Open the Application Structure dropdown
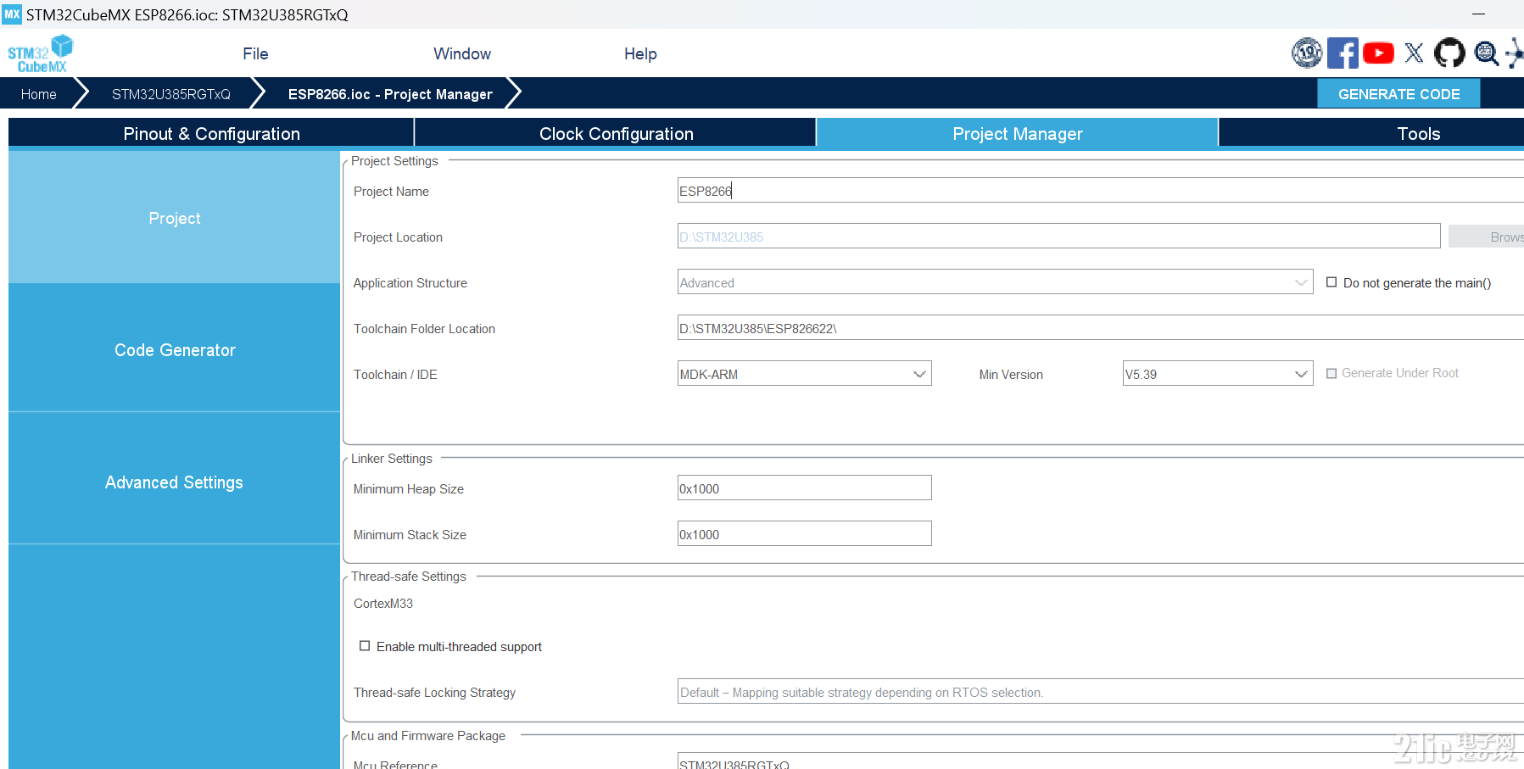Viewport: 1524px width, 769px height. (995, 282)
